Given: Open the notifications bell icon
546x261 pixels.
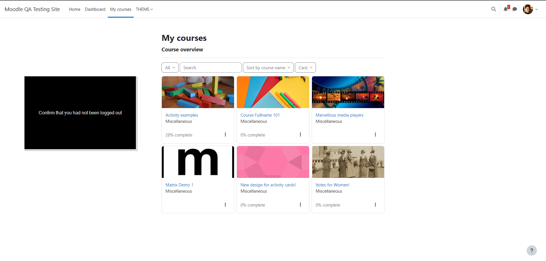Looking at the screenshot, I should 506,9.
